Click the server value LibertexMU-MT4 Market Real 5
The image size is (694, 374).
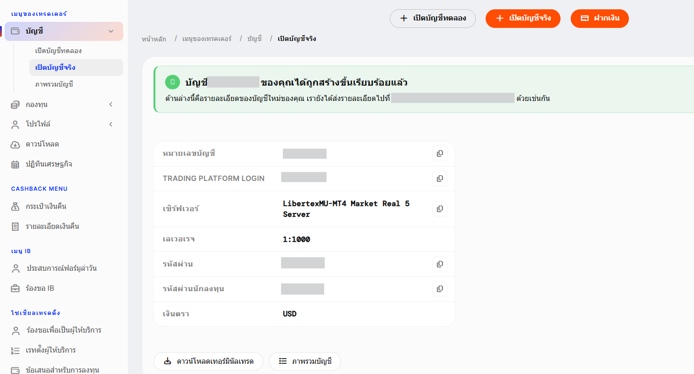(346, 209)
